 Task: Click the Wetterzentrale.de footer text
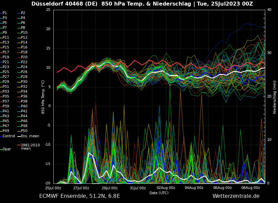tap(236, 196)
